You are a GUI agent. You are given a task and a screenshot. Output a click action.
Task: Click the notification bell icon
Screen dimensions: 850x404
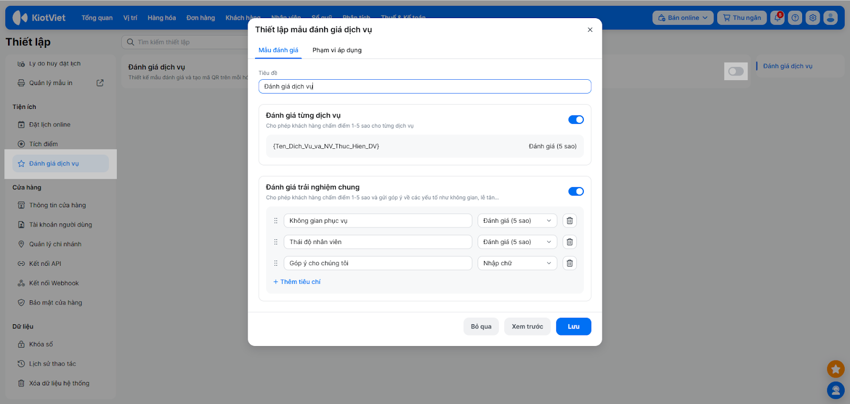(777, 18)
